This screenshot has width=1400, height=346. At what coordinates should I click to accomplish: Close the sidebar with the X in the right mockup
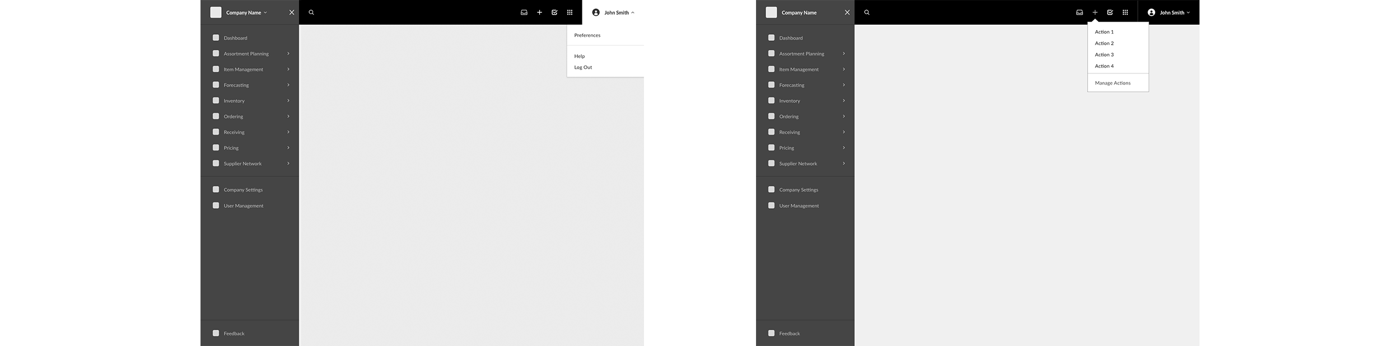pos(847,12)
